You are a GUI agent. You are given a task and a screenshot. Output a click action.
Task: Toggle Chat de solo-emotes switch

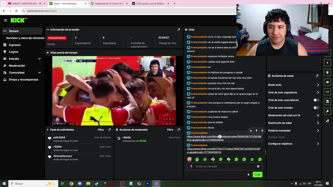(x=316, y=108)
